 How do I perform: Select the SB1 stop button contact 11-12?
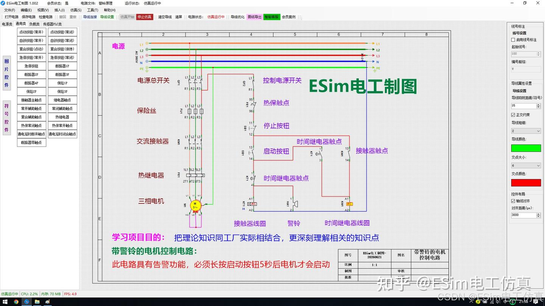point(253,128)
